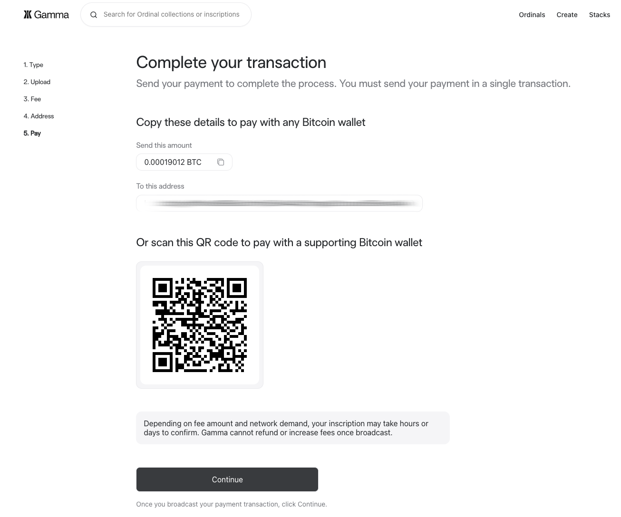This screenshot has height=517, width=621.
Task: Copy the BTC amount with copy icon
Action: click(x=221, y=162)
